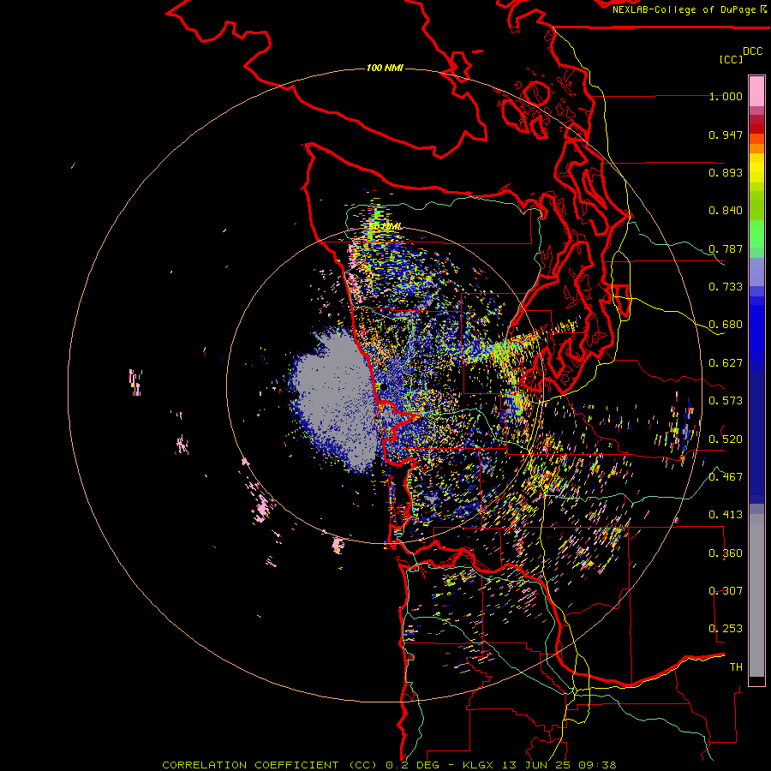The image size is (771, 771).
Task: Select the 0.680 scale value
Action: 726,325
